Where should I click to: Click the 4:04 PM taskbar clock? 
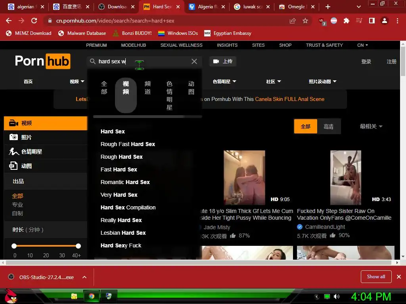coord(371,296)
